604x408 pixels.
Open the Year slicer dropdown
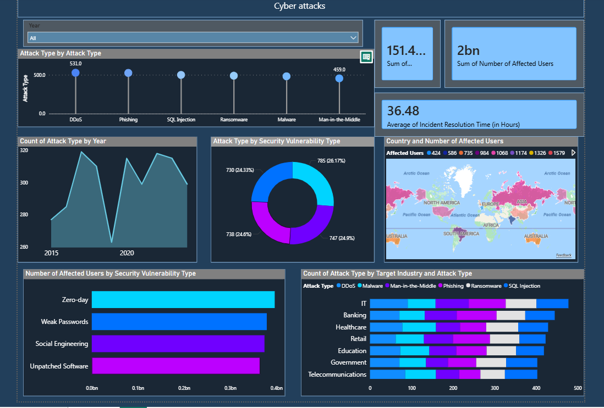click(x=193, y=38)
